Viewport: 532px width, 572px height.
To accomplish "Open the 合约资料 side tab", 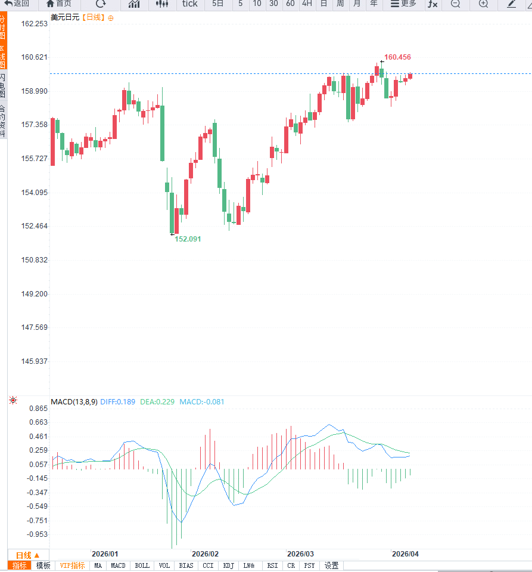I will click(3, 121).
